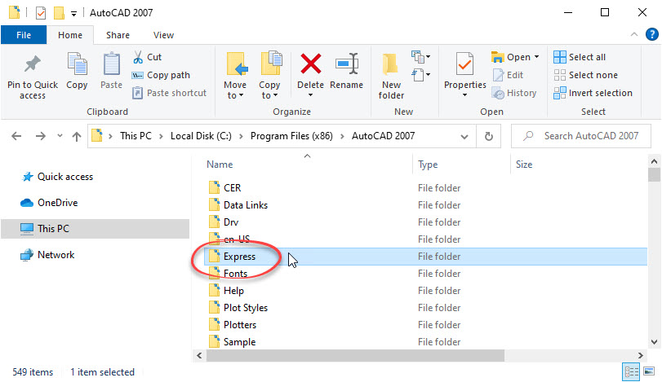
Task: Switch to the Share ribbon tab
Action: pyautogui.click(x=118, y=35)
